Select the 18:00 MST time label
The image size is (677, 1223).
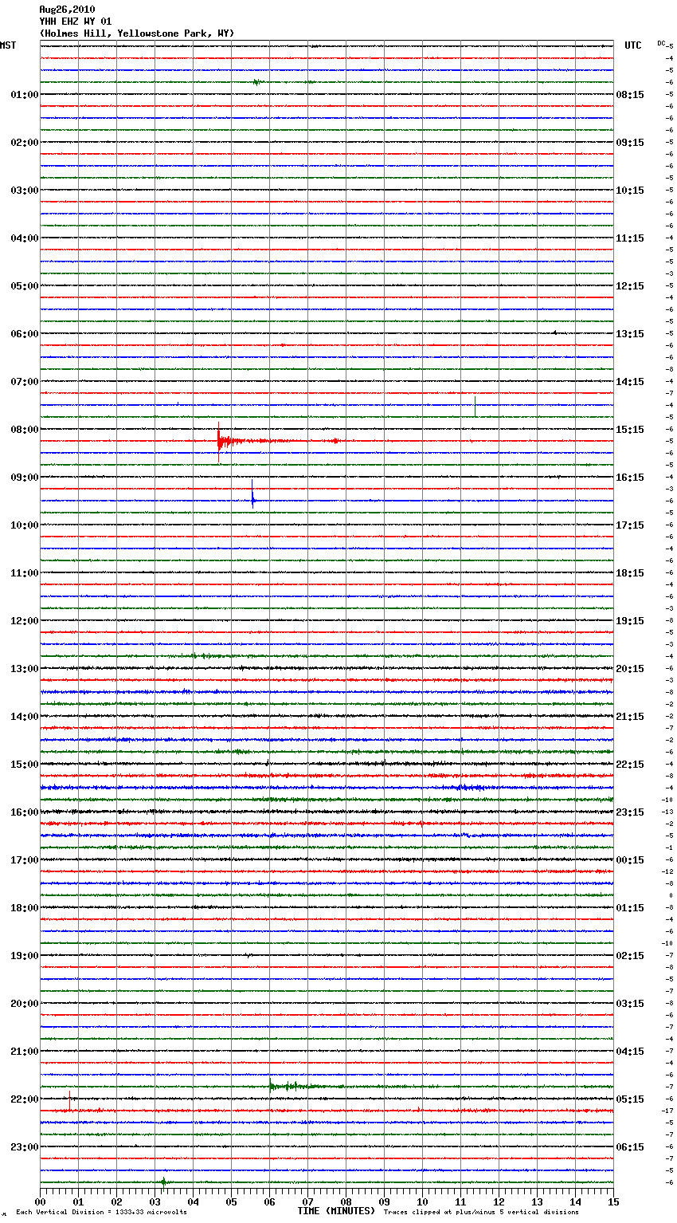coord(25,908)
